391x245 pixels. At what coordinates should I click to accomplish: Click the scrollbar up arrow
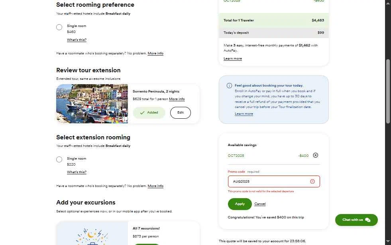point(388,4)
